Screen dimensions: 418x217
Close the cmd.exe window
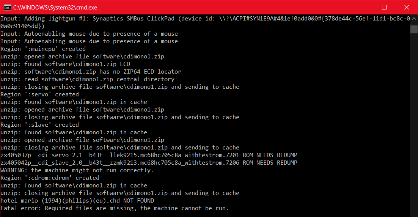407,7
